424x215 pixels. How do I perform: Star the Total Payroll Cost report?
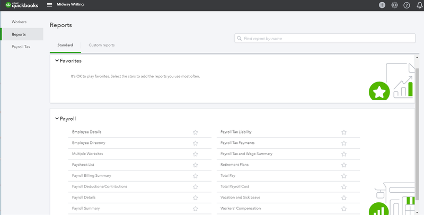344,186
